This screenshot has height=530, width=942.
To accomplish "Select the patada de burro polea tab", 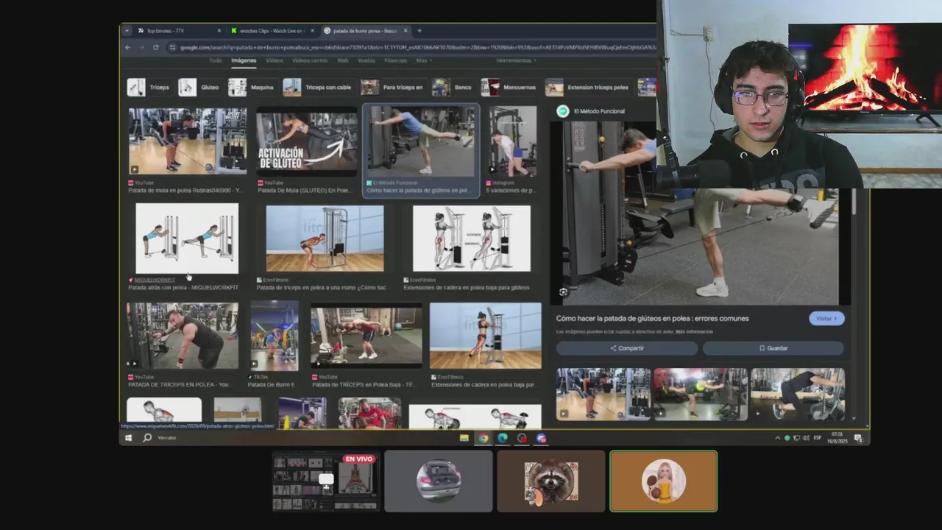I will (364, 31).
